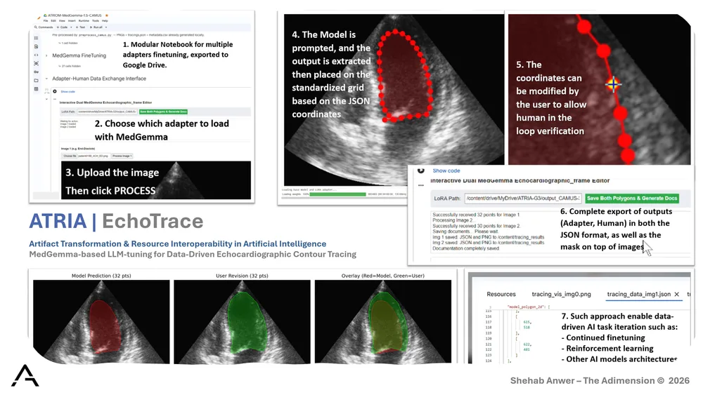Click Save Both Polygons button in small notebook panel
Image resolution: width=703 pixels, height=395 pixels.
(x=163, y=112)
